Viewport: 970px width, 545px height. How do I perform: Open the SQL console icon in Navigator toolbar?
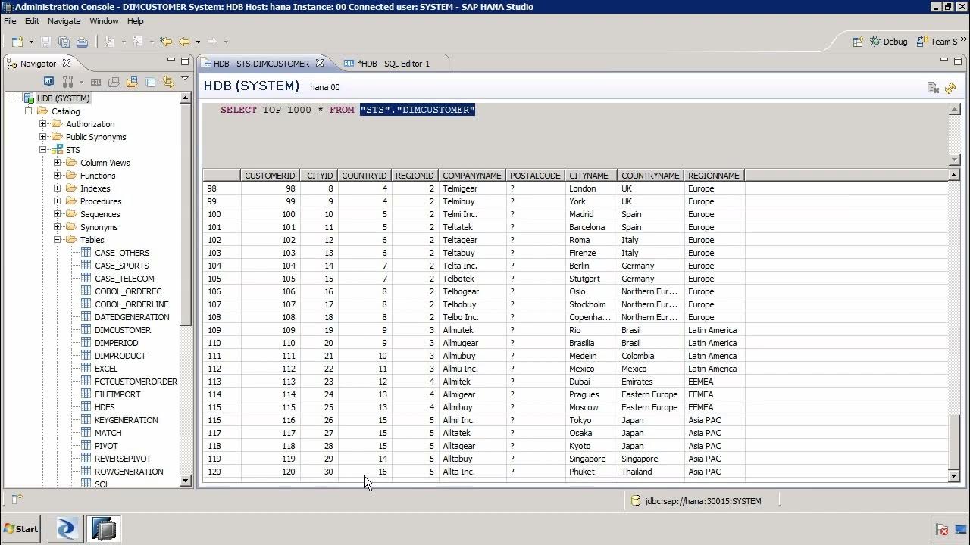point(95,81)
